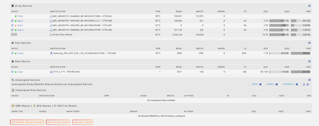The height and width of the screenshot is (126, 319).
Task: Click the array summary icon beside 'Array of four devices'
Action: pyautogui.click(x=51, y=34)
